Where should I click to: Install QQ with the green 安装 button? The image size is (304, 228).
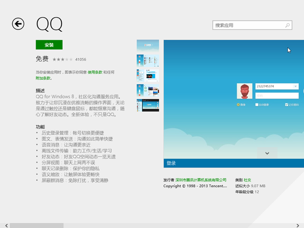(49, 45)
